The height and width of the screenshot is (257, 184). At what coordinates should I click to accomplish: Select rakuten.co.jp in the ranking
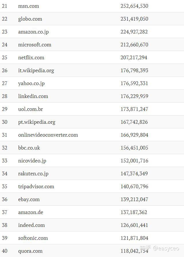pyautogui.click(x=33, y=174)
